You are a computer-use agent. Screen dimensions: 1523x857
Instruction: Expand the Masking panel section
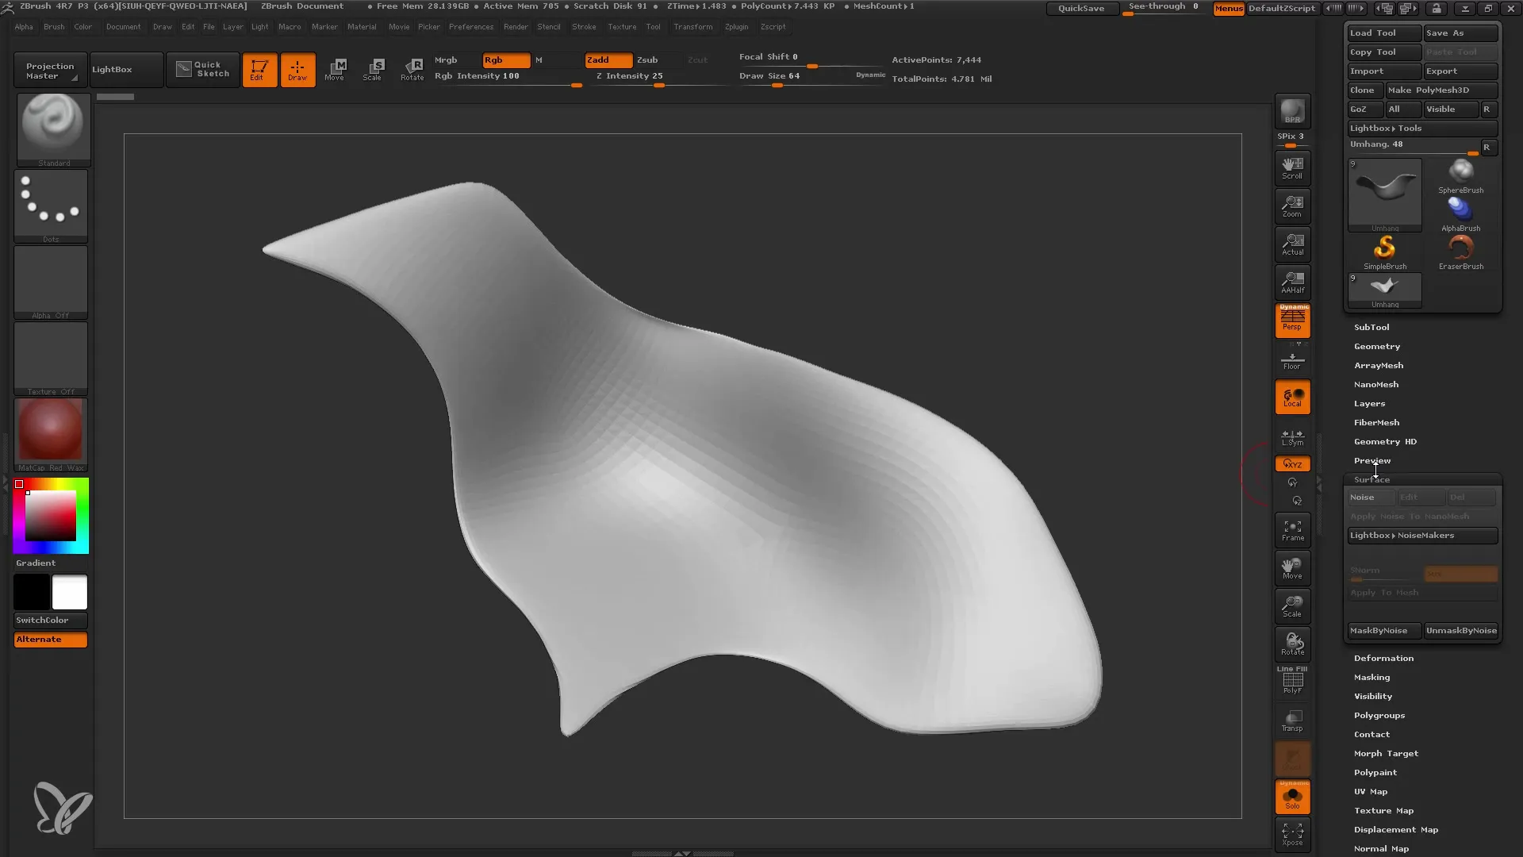[1370, 677]
